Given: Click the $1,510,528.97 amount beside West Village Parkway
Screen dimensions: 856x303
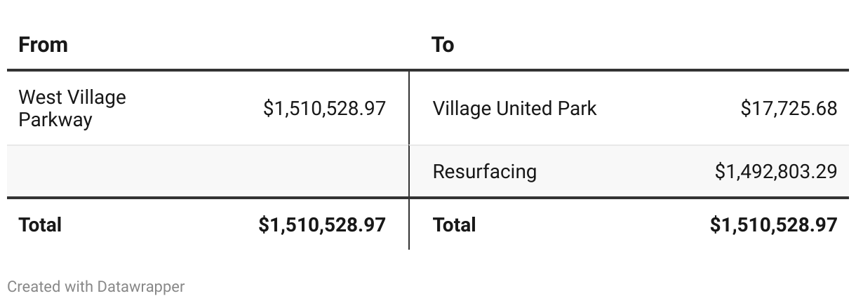Looking at the screenshot, I should (325, 108).
